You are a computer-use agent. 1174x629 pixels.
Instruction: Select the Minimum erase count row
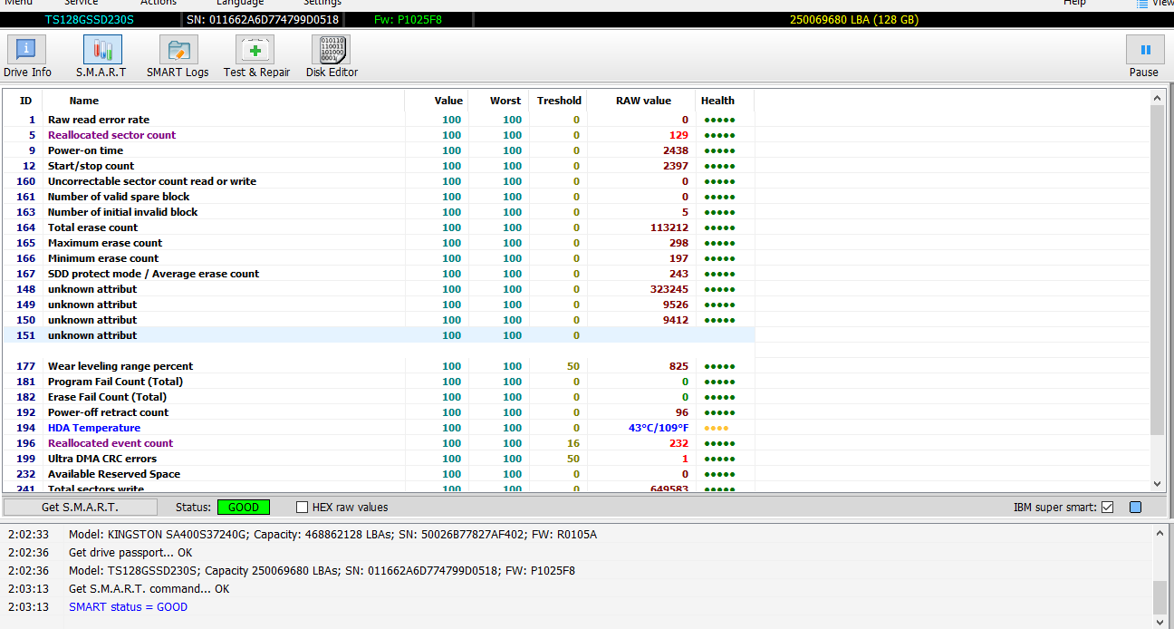pos(379,258)
